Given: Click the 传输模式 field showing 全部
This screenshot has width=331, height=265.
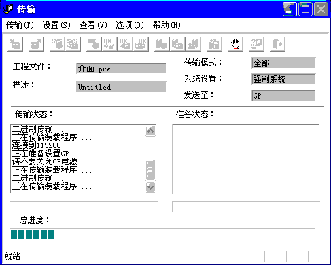Looking at the screenshot, I should pyautogui.click(x=283, y=63).
